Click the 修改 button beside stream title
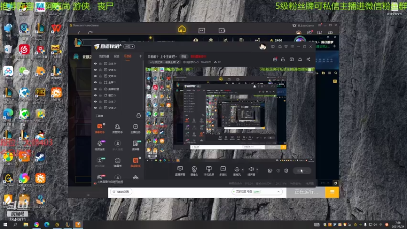Image resolution: width=407 pixels, height=229 pixels. (x=184, y=56)
